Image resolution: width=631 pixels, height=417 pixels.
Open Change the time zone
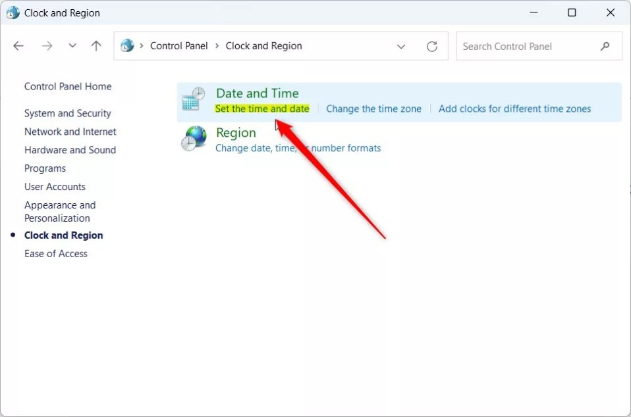373,108
